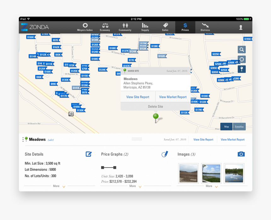
Task: Select the $162K price marker
Action: 56,47
